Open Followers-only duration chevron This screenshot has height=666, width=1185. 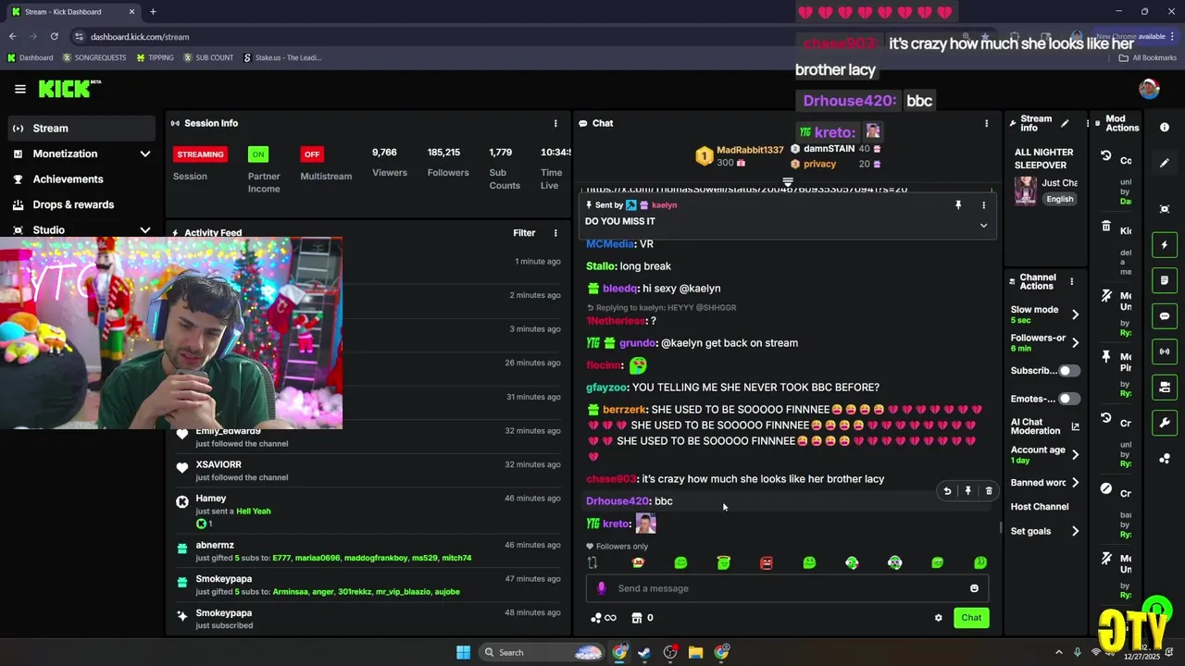1075,342
